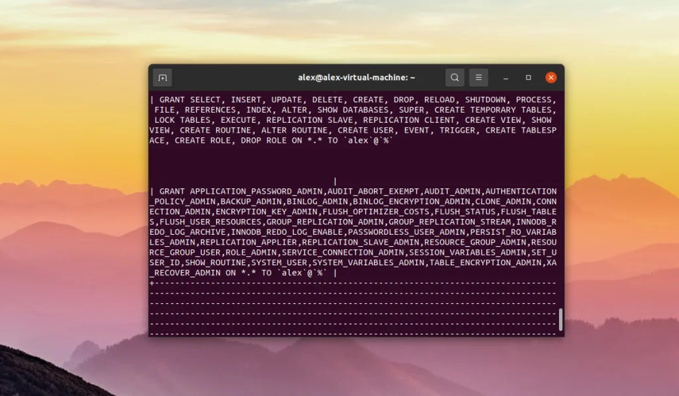Activate the magnifying glass search icon
Image resolution: width=679 pixels, height=396 pixels.
tap(455, 77)
